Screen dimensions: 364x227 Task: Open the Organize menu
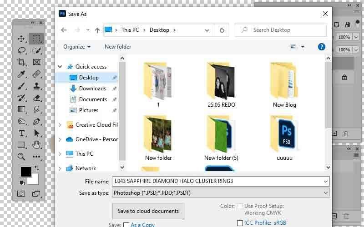click(x=77, y=47)
